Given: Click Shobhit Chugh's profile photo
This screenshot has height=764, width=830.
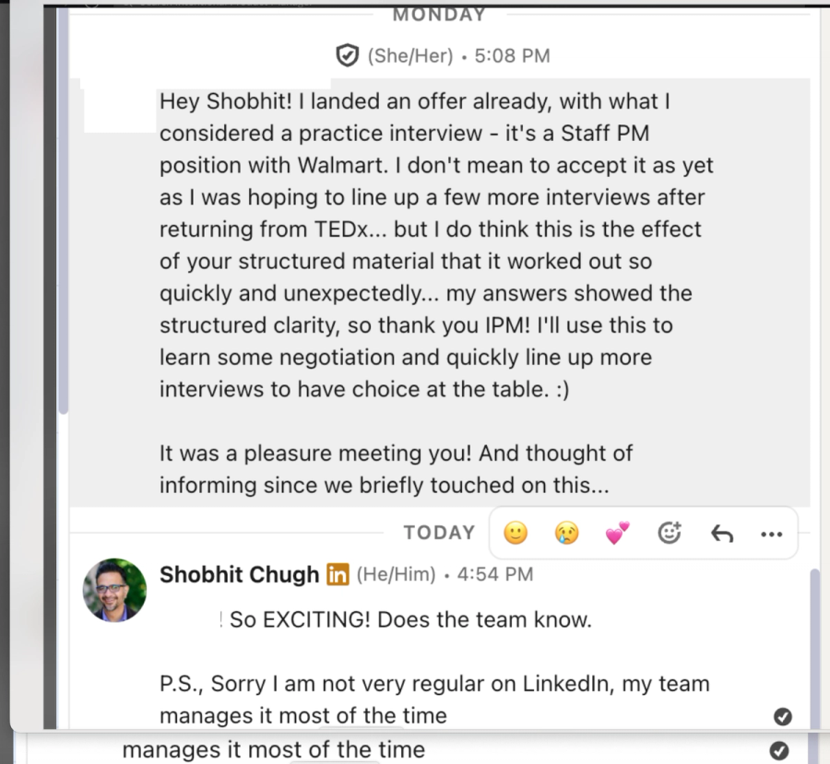Looking at the screenshot, I should click(113, 591).
